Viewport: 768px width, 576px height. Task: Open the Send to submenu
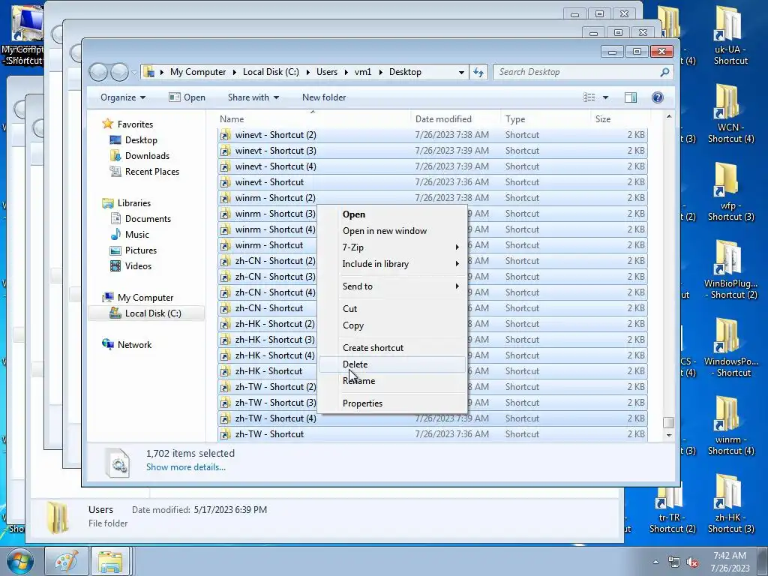pos(391,286)
